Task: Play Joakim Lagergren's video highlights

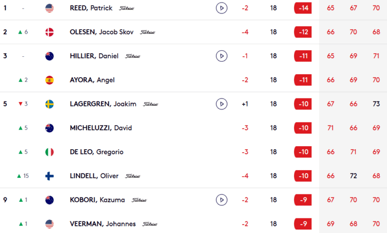Action: pyautogui.click(x=222, y=104)
